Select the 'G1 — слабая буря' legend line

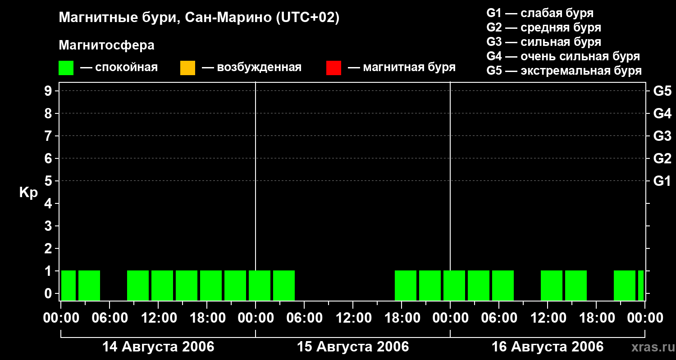540,13
